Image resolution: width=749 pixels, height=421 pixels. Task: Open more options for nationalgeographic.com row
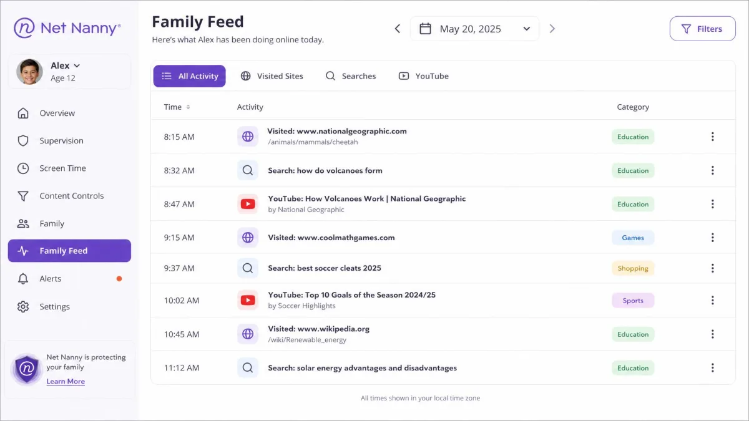[x=712, y=137]
